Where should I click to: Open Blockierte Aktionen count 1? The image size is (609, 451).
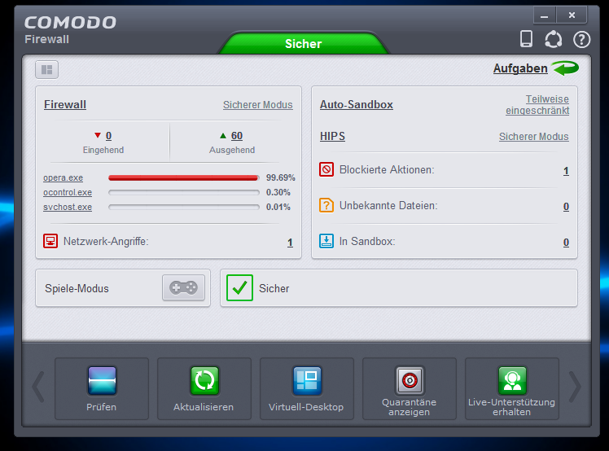click(567, 171)
